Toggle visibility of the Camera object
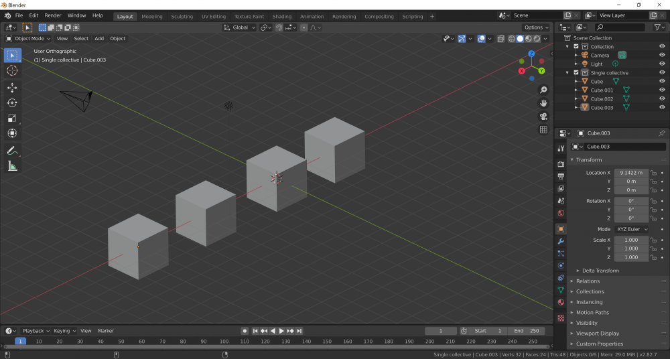 point(662,55)
